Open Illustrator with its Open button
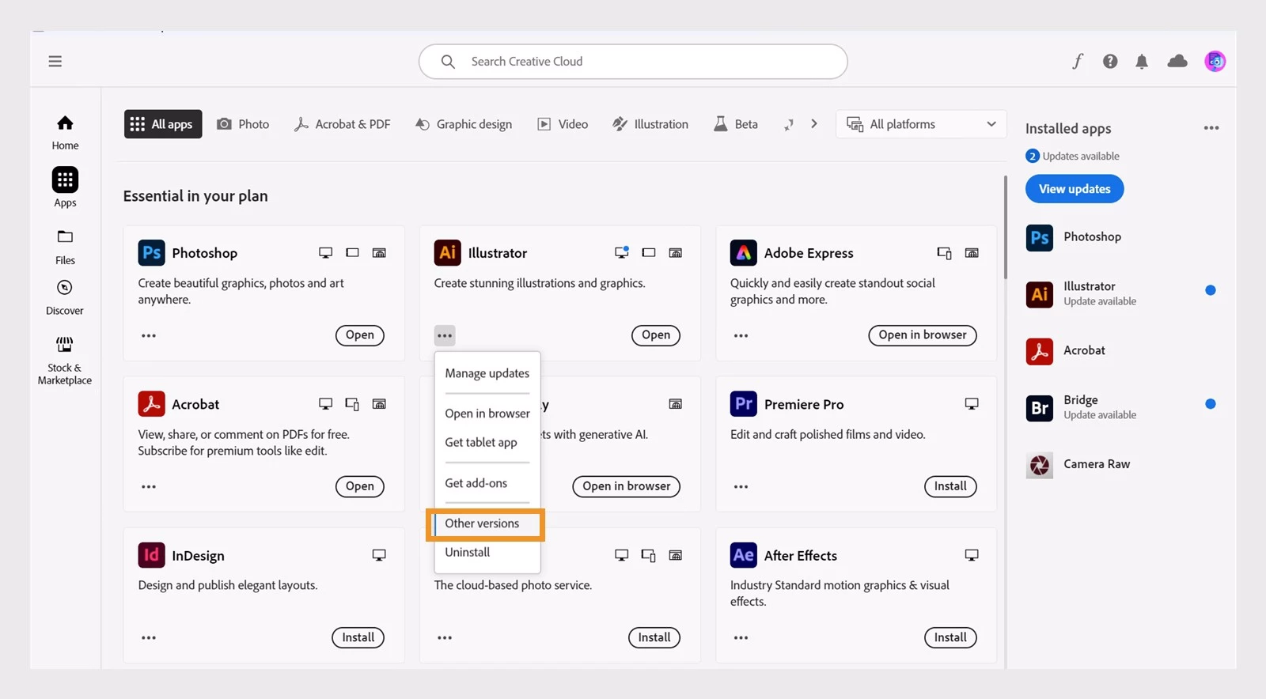This screenshot has width=1266, height=699. tap(656, 335)
